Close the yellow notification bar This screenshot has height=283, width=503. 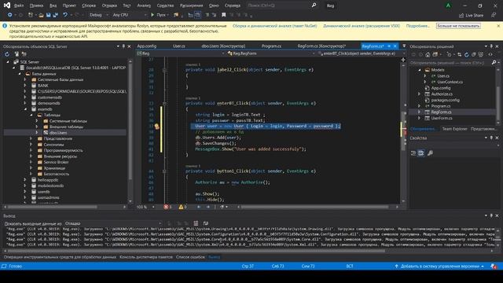(x=498, y=26)
